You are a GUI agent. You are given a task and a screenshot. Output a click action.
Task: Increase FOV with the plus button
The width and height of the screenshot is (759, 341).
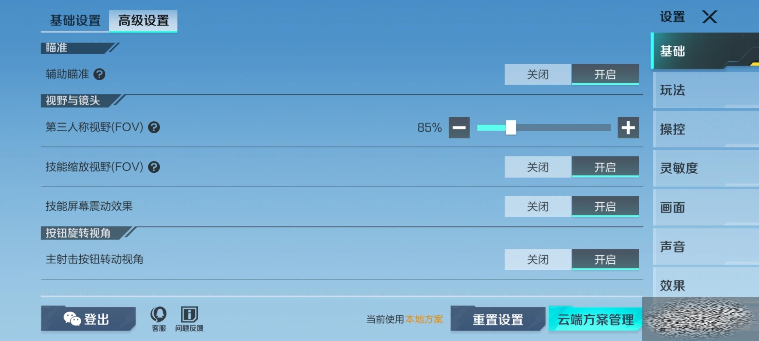628,128
